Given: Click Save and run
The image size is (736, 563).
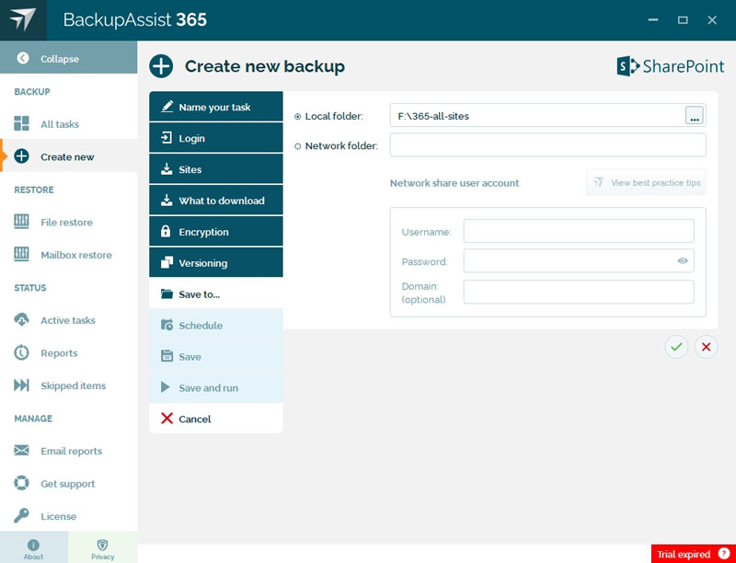Looking at the screenshot, I should (216, 387).
